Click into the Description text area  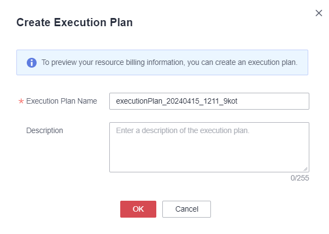point(209,147)
